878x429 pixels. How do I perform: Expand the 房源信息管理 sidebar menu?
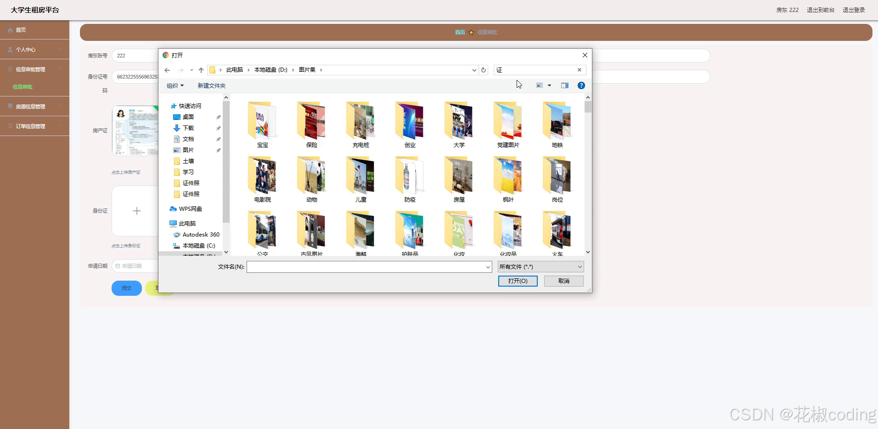[34, 107]
